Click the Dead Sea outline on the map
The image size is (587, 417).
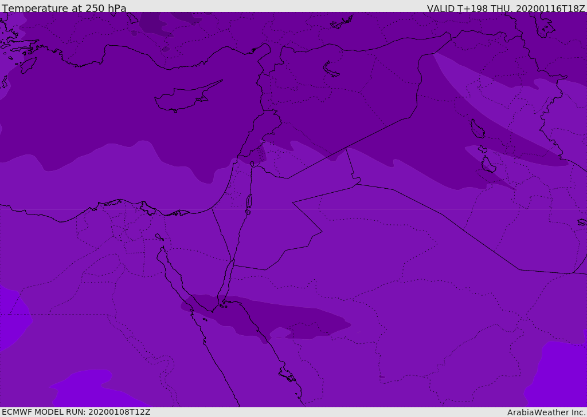click(x=249, y=204)
